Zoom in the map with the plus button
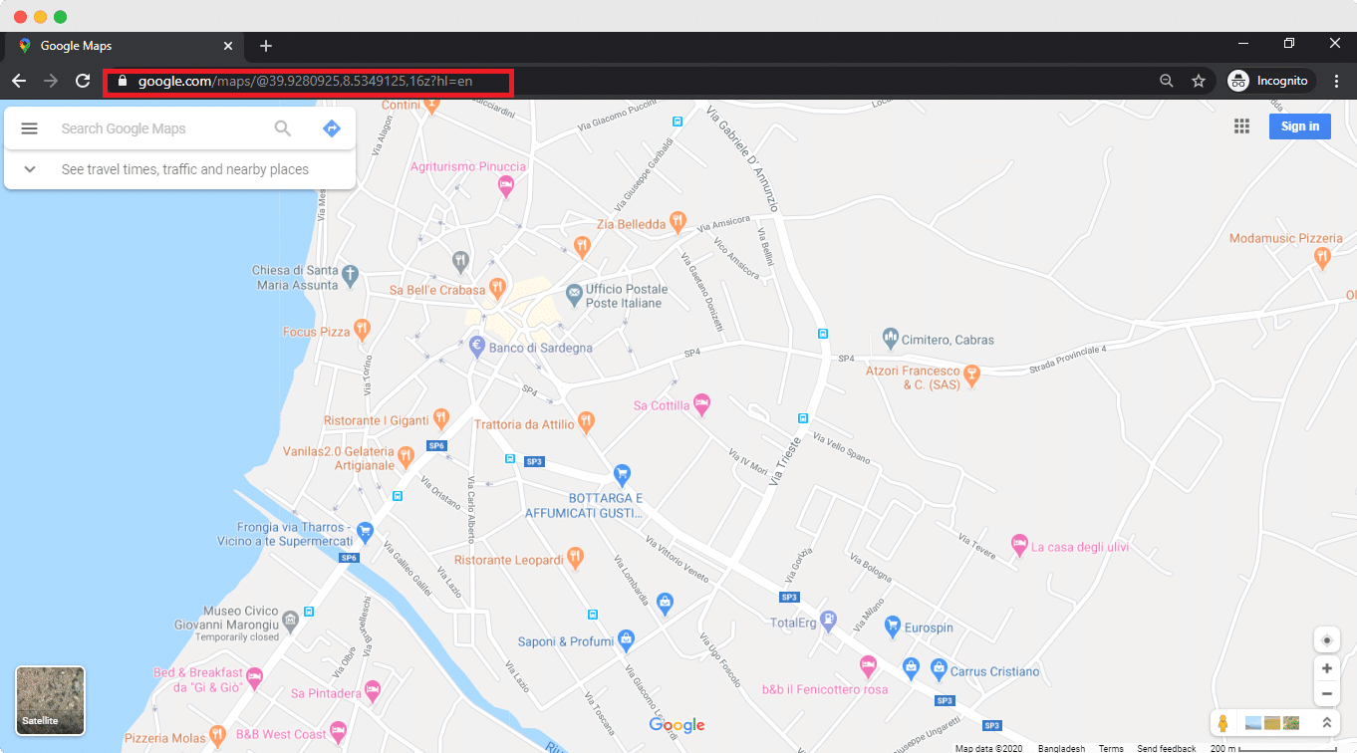 (1326, 668)
